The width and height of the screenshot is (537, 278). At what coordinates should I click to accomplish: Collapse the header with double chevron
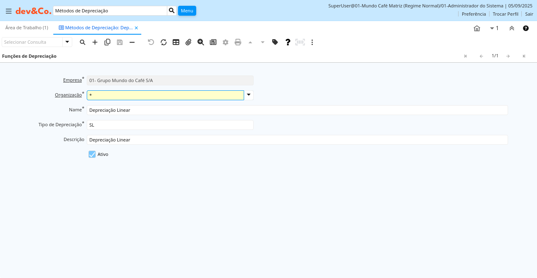(x=512, y=28)
